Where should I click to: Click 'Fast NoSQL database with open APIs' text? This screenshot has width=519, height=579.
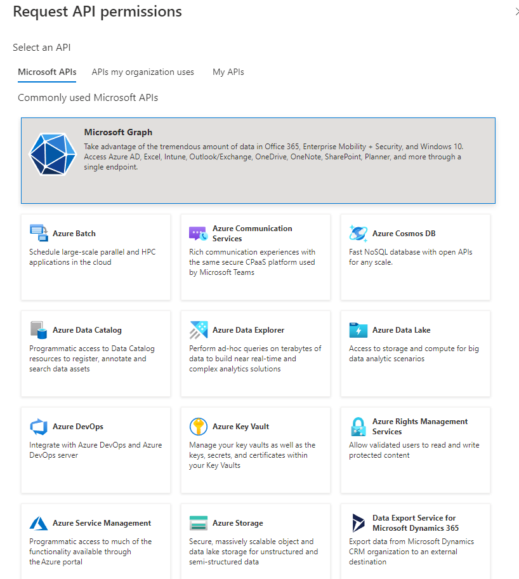pyautogui.click(x=411, y=257)
